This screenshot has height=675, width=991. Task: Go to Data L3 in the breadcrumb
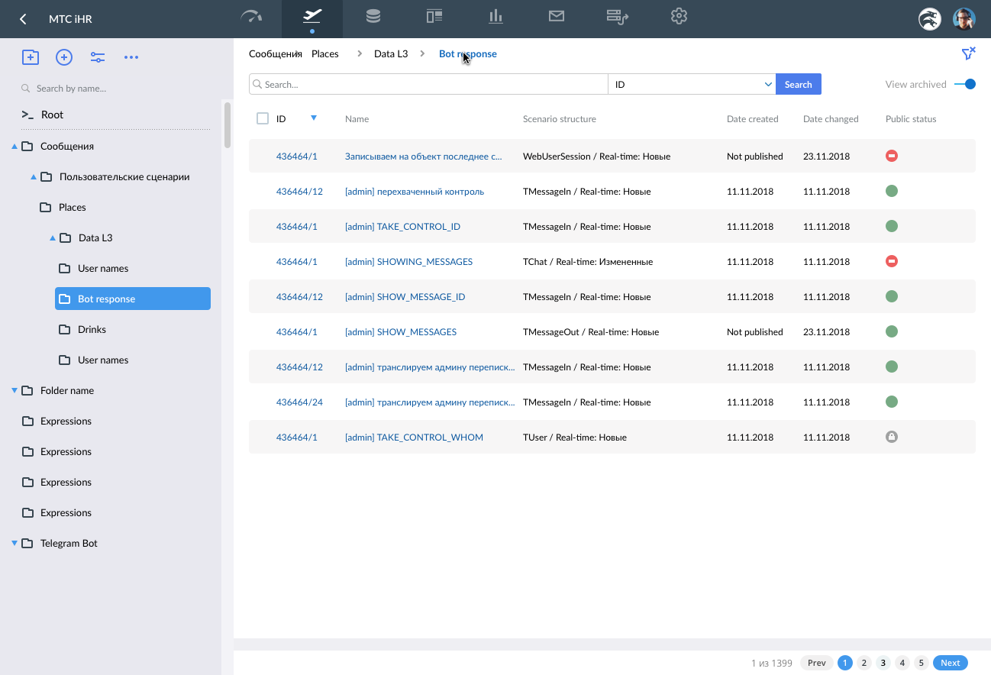pyautogui.click(x=391, y=53)
